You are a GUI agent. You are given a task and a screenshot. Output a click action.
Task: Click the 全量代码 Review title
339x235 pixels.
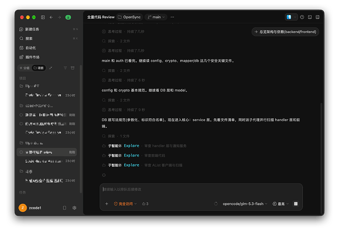101,17
